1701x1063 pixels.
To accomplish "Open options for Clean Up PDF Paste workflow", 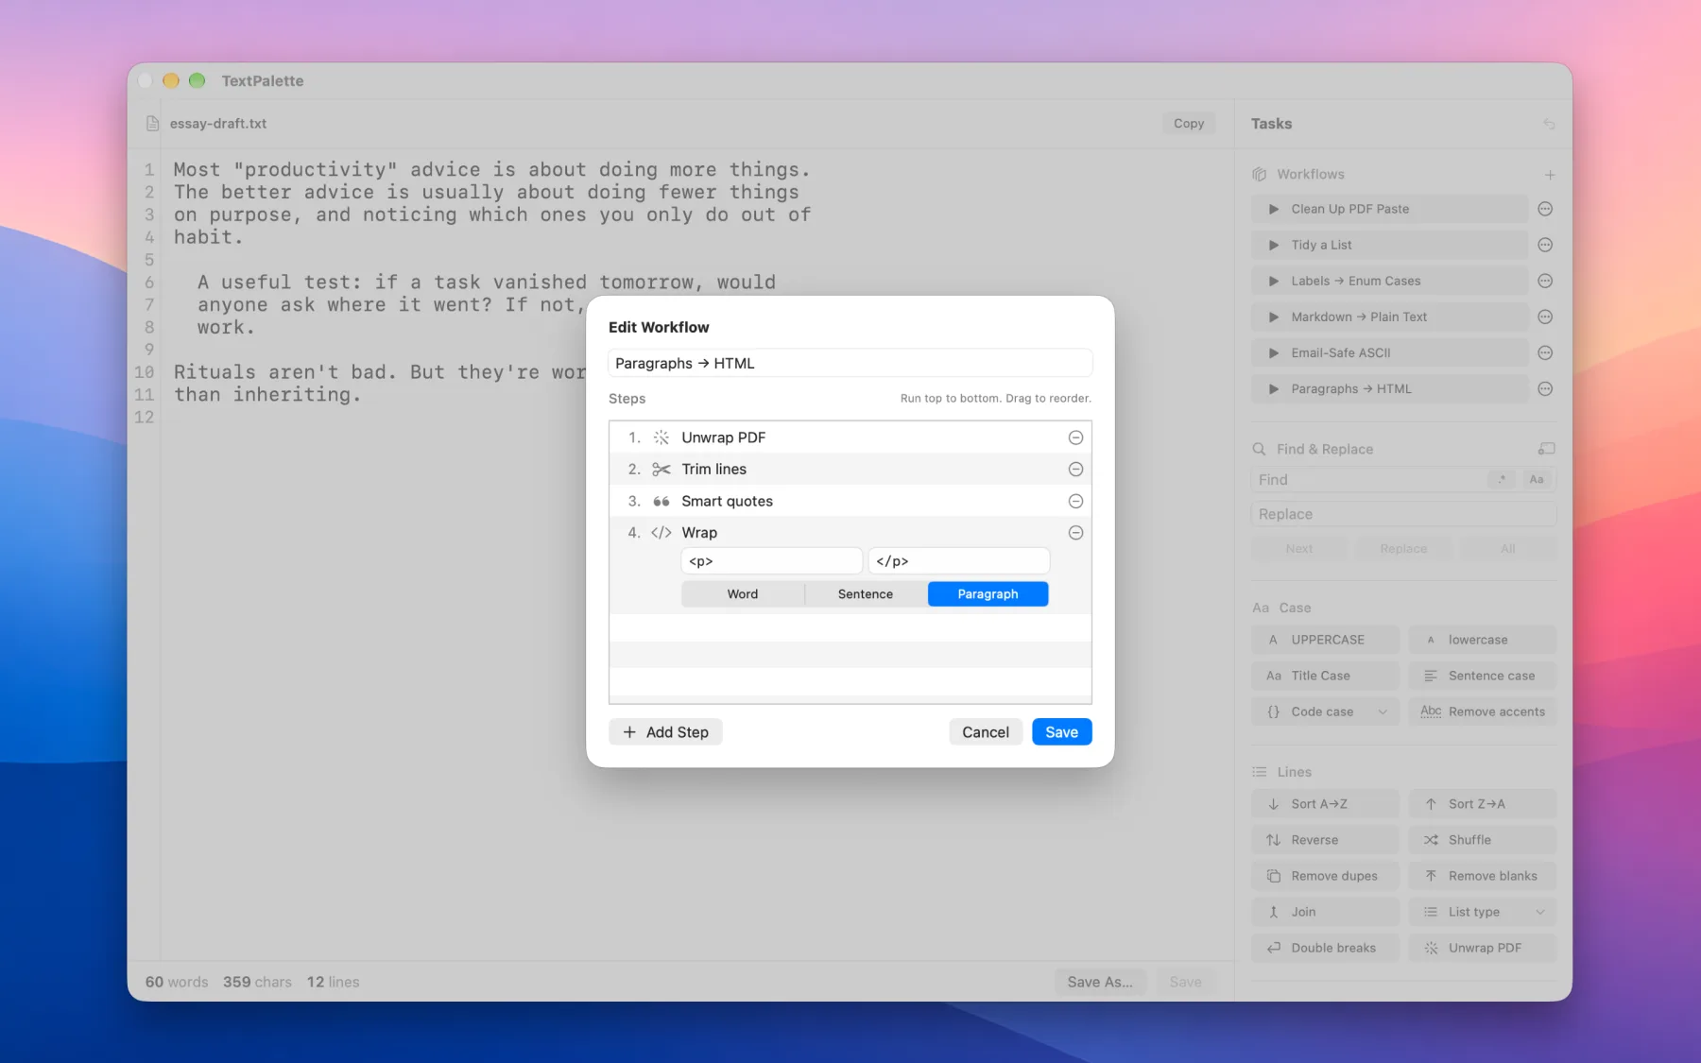I will pos(1545,209).
